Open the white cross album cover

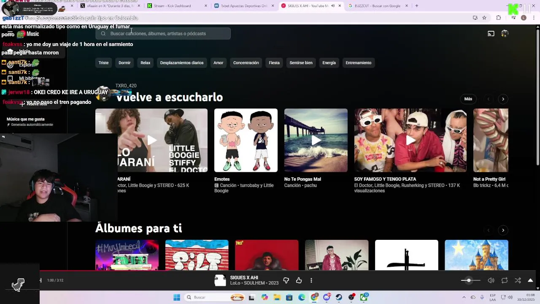coord(407,255)
